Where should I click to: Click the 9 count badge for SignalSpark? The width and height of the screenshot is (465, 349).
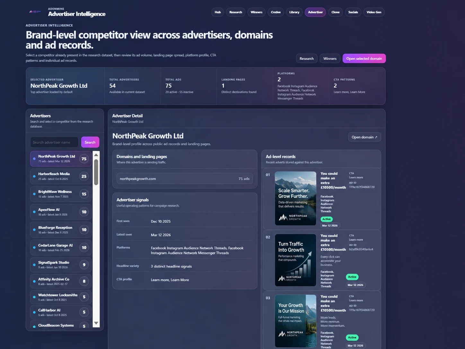(84, 264)
